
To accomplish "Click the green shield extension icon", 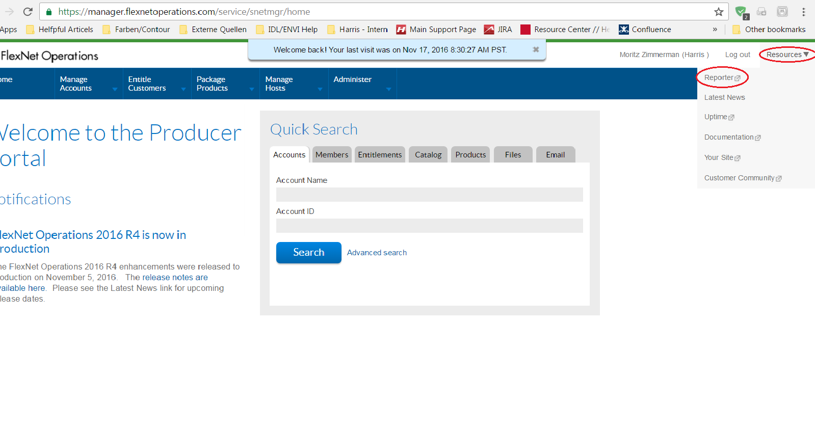I will click(x=741, y=12).
